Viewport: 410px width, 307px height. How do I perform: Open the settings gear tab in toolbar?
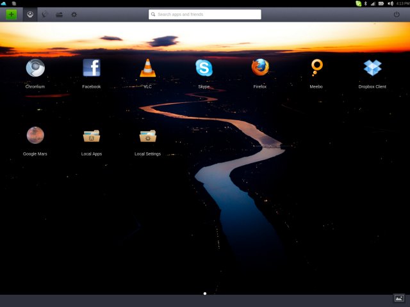point(74,14)
